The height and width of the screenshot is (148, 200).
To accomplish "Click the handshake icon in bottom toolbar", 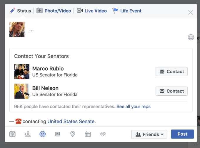I will click(103, 134).
